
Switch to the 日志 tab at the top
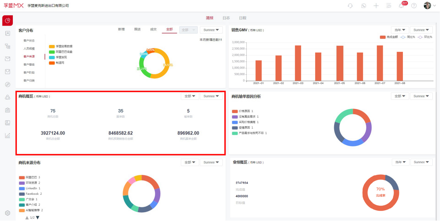pyautogui.click(x=227, y=17)
